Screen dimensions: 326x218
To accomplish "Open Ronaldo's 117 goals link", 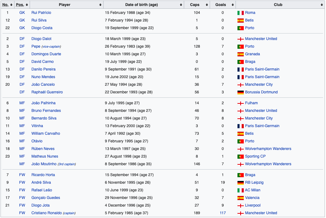I will point(223,213).
